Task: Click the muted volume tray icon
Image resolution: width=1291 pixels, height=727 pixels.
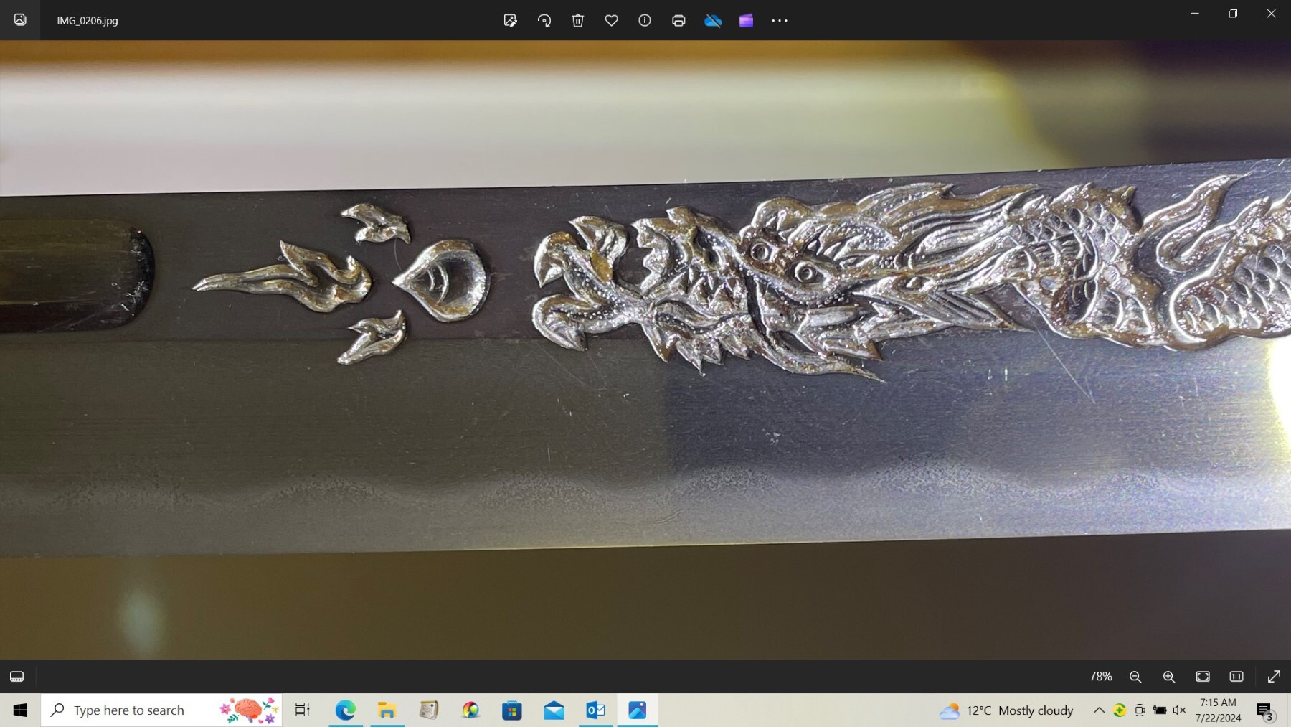Action: pyautogui.click(x=1179, y=710)
